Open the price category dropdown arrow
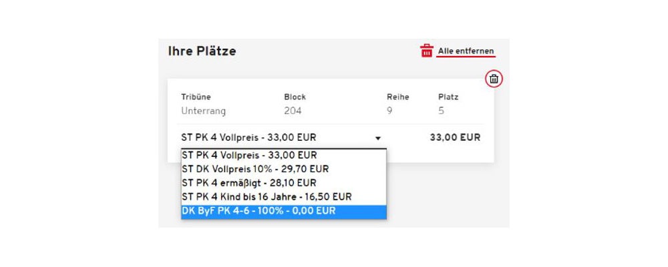This screenshot has width=668, height=267. coord(377,138)
